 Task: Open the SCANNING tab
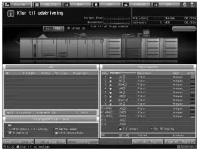(136, 5)
